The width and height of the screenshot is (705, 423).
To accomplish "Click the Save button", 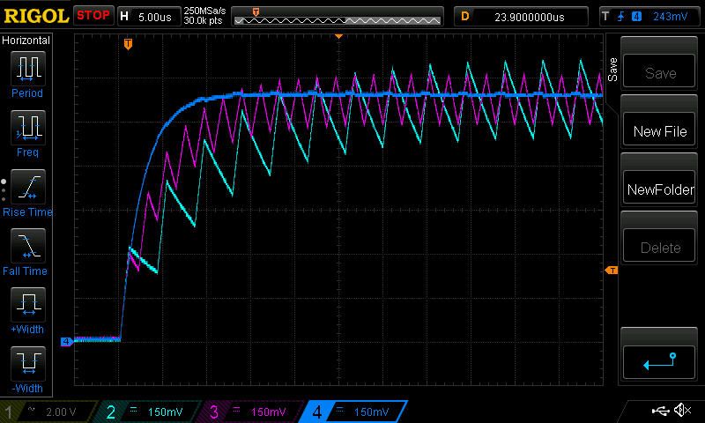I will pos(659,72).
